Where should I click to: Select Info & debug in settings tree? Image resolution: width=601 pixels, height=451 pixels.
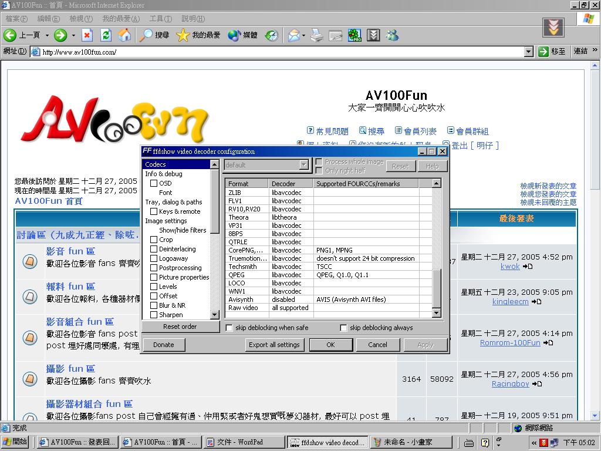tap(164, 174)
